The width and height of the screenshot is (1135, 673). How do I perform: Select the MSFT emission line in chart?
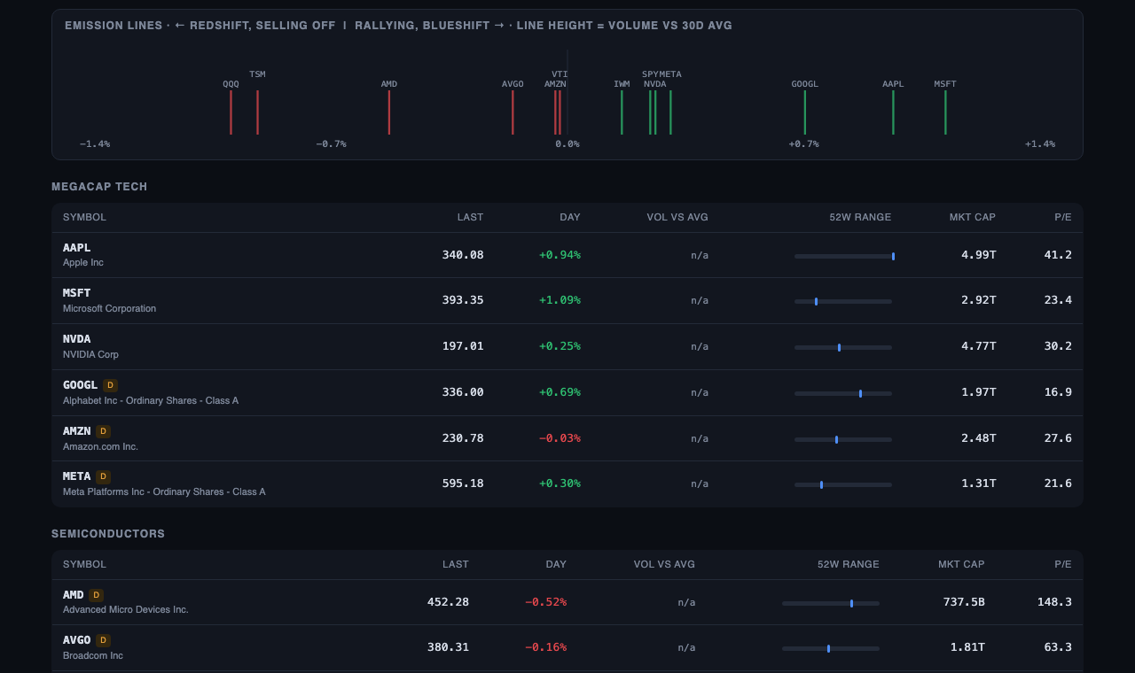[945, 112]
